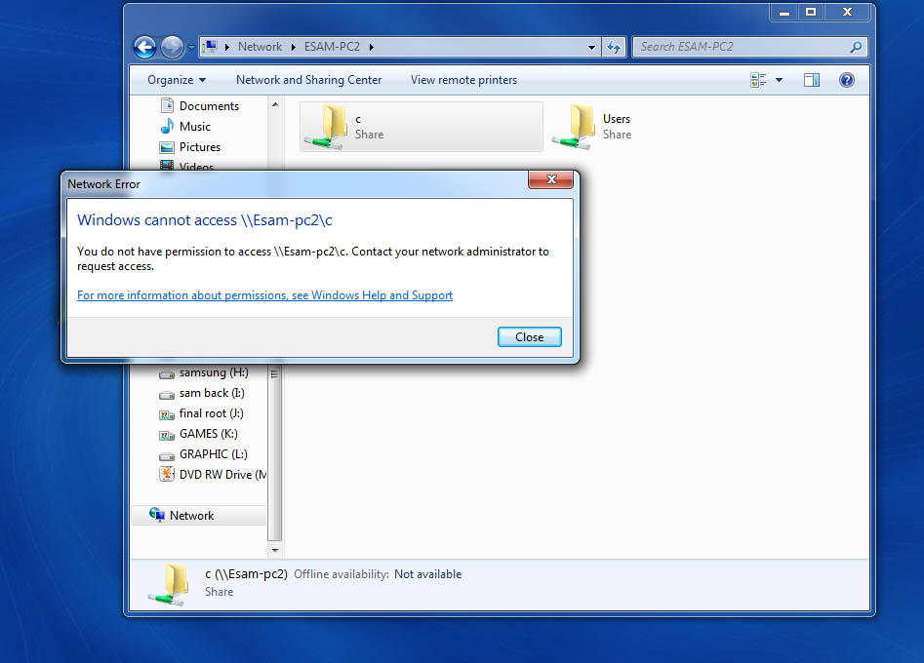The width and height of the screenshot is (924, 663).
Task: Expand the arrow before Network breadcrumb
Action: click(227, 47)
